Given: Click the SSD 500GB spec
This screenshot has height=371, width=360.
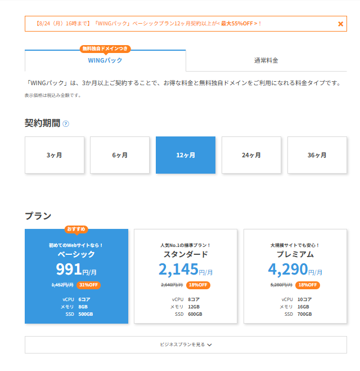Looking at the screenshot, I should [79, 314].
